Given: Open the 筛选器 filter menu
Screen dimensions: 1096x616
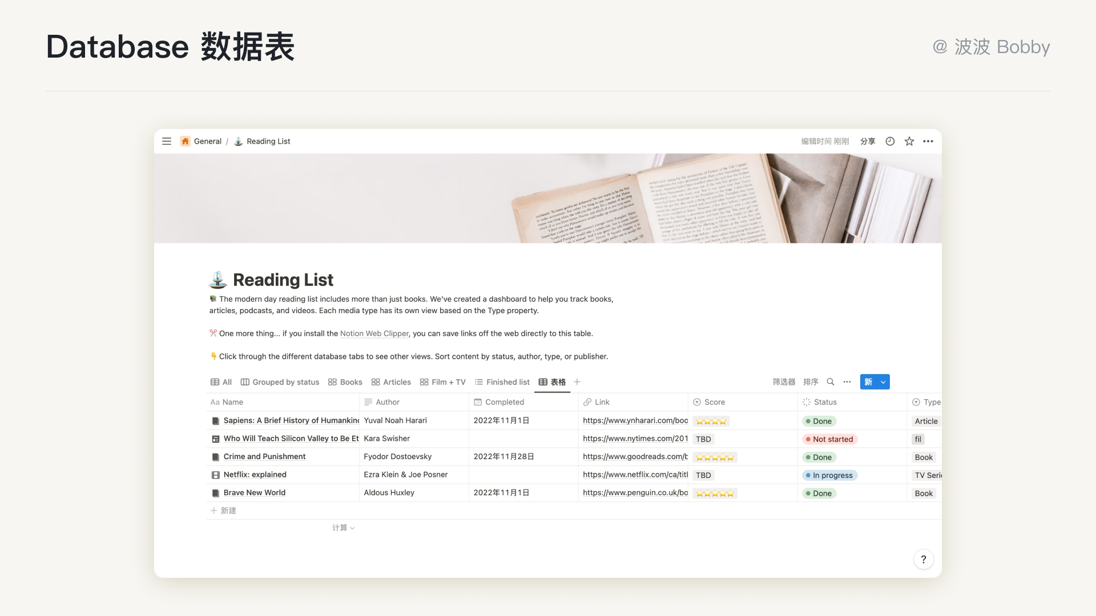Looking at the screenshot, I should click(784, 382).
